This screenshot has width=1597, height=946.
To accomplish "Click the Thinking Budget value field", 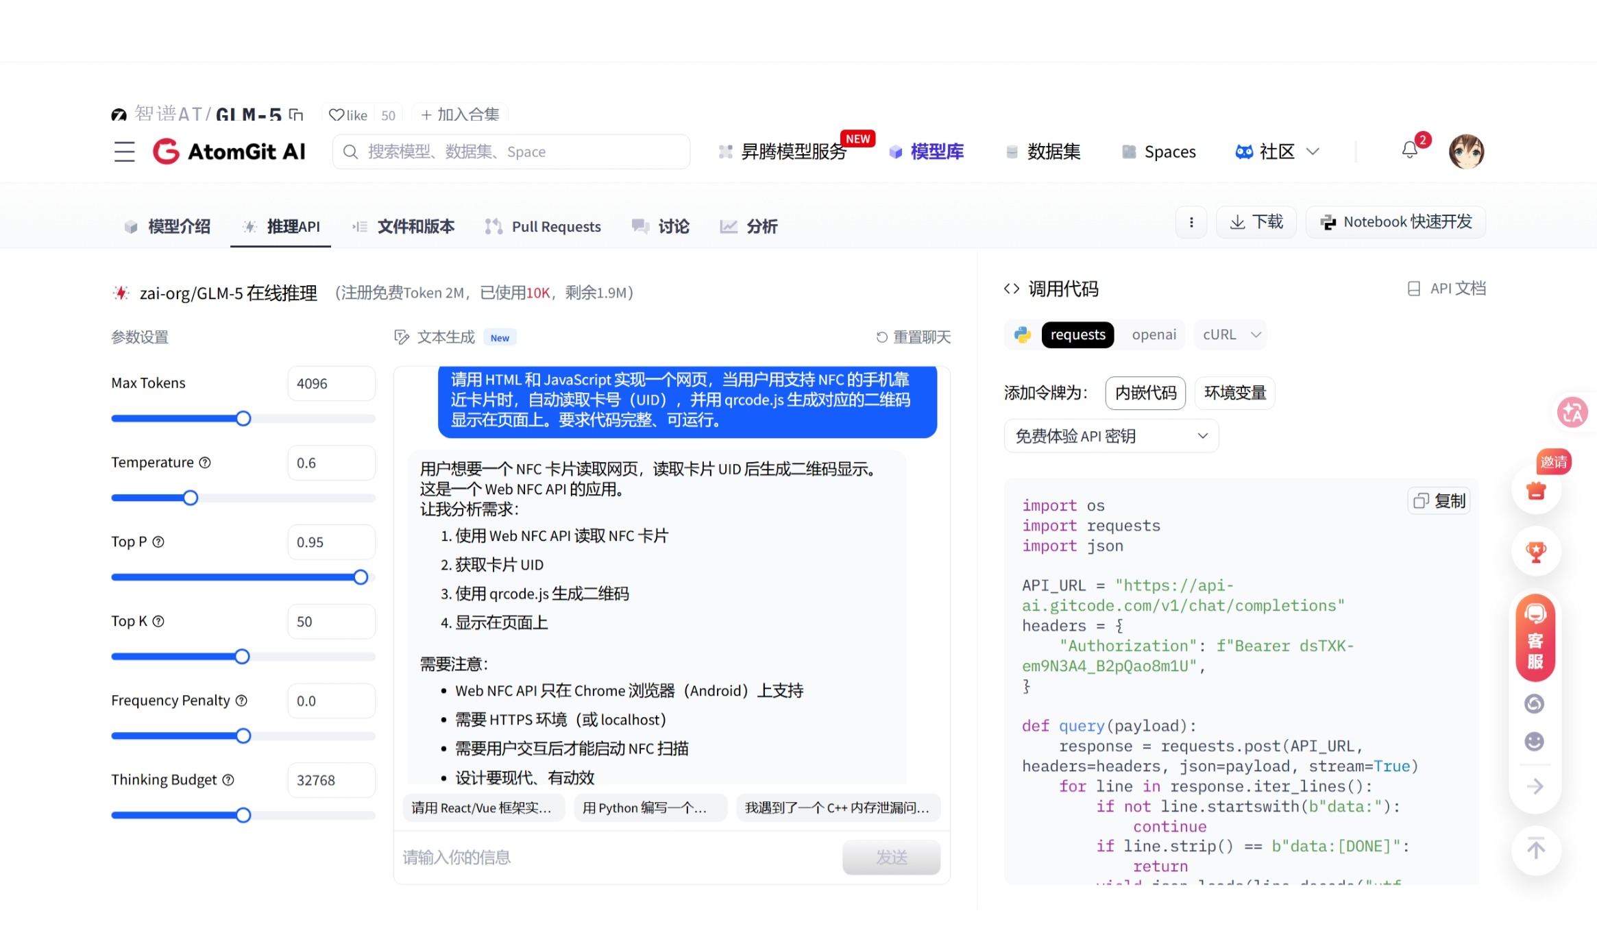I will [331, 780].
